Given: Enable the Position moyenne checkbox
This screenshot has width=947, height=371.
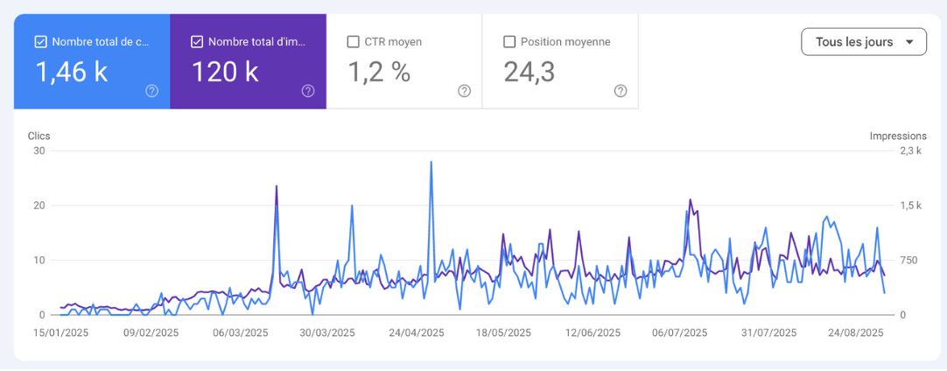Looking at the screenshot, I should pos(509,42).
